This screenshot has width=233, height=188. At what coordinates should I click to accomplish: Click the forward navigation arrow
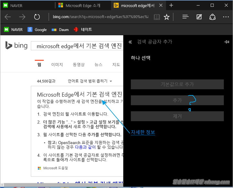click(22, 17)
